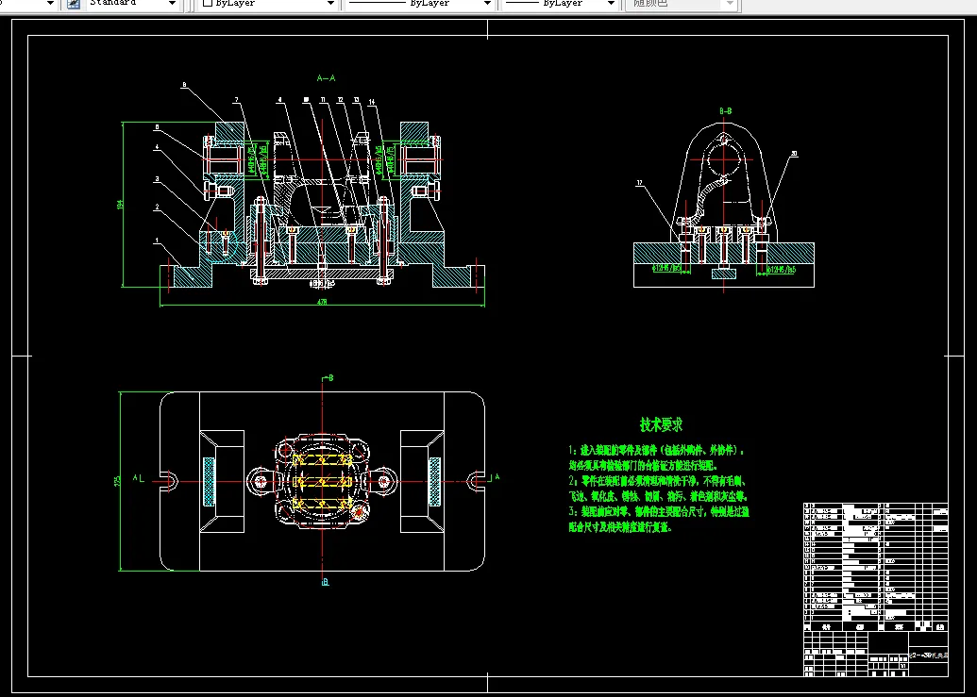Select the A—A section view title
The height and width of the screenshot is (697, 977).
[x=326, y=77]
